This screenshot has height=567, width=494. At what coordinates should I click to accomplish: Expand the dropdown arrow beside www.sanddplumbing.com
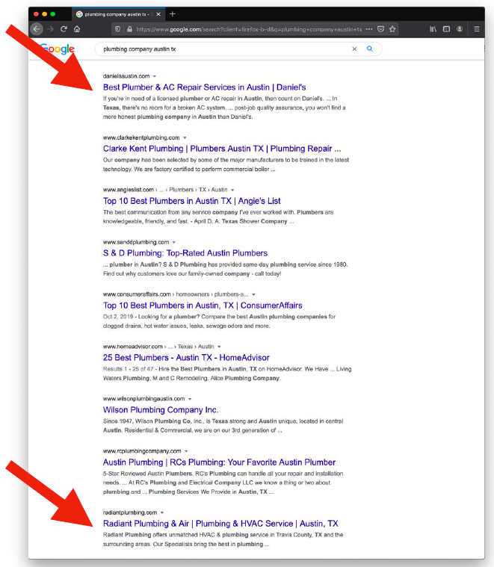(174, 242)
